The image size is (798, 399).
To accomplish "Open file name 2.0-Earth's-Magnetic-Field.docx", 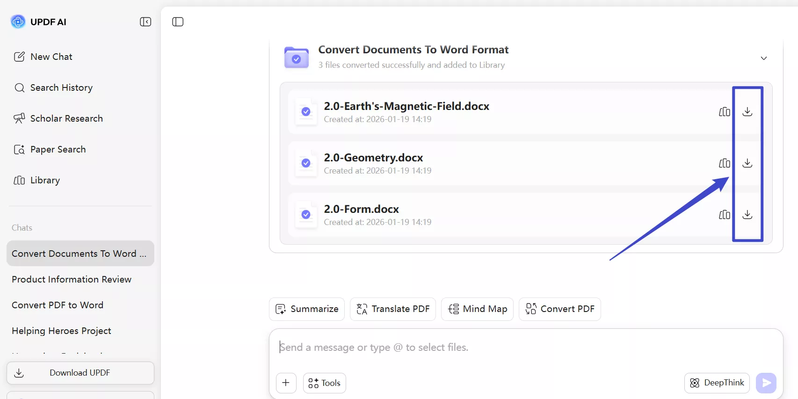I will point(406,106).
